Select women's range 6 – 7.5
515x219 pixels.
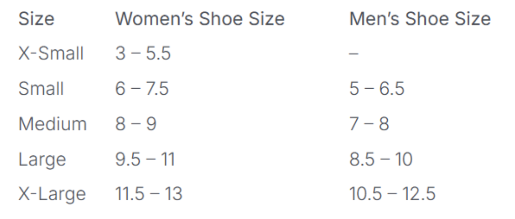pyautogui.click(x=142, y=89)
